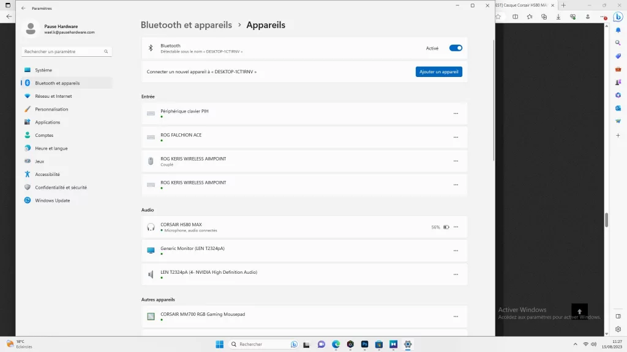Click the 'Bluetooth et appareils' breadcrumb heading

186,24
